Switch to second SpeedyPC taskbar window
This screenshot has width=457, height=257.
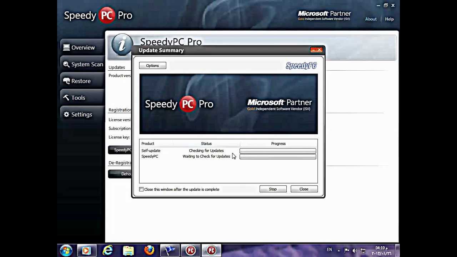point(211,251)
